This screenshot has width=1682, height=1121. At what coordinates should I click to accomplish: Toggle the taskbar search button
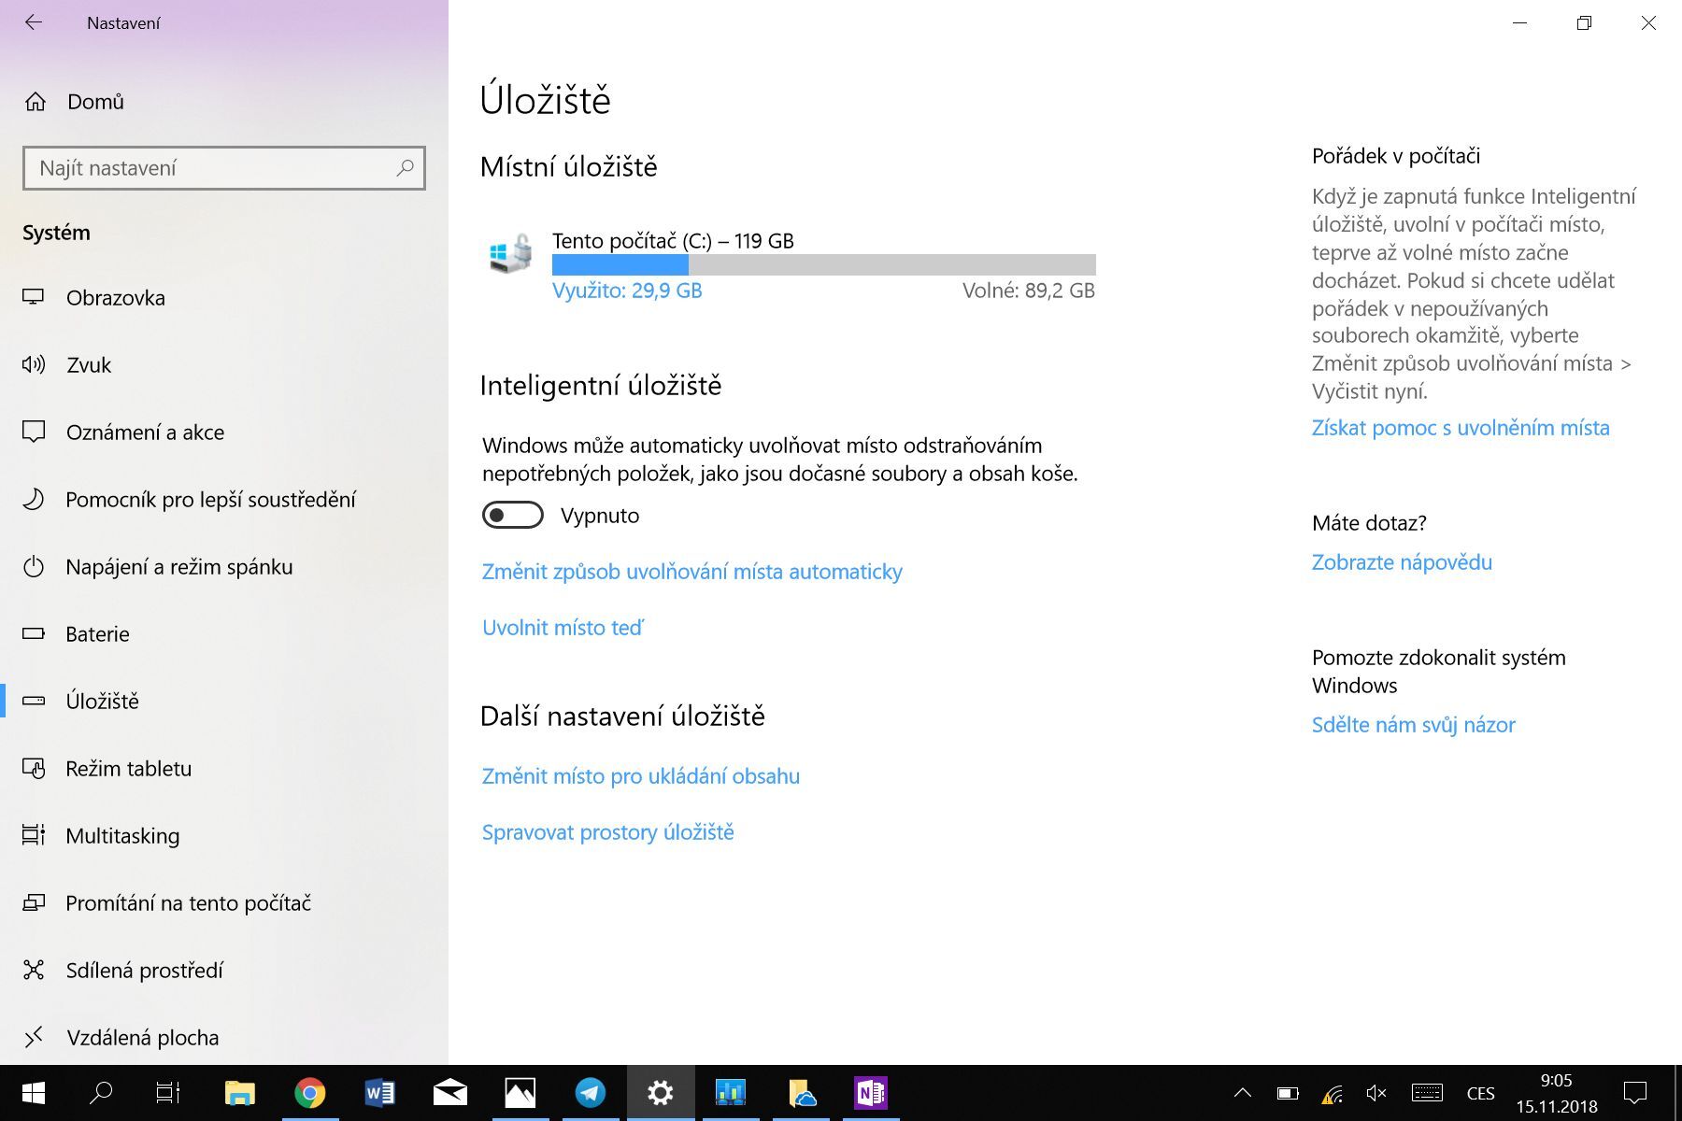(x=101, y=1092)
